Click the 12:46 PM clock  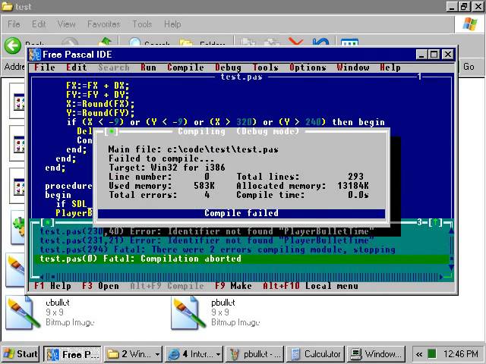[x=461, y=354]
